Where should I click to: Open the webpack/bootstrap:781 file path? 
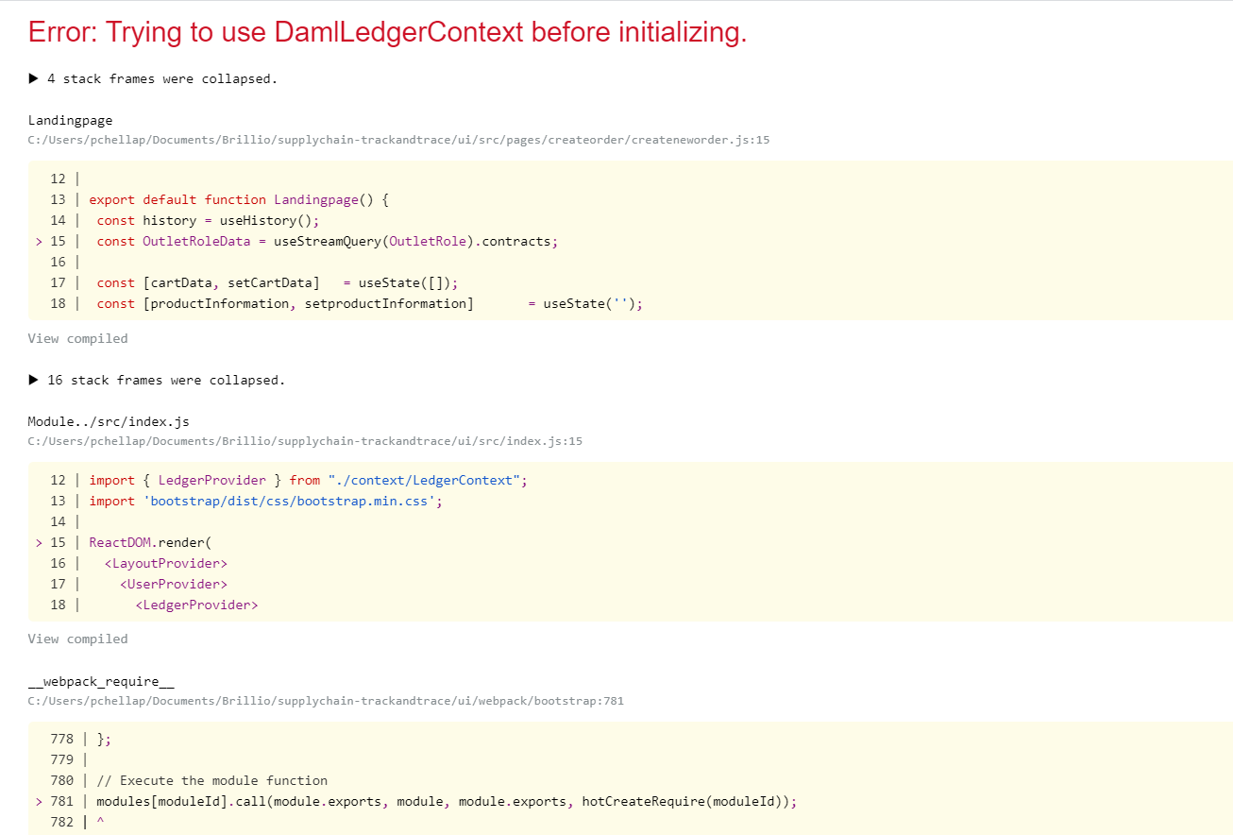point(325,702)
